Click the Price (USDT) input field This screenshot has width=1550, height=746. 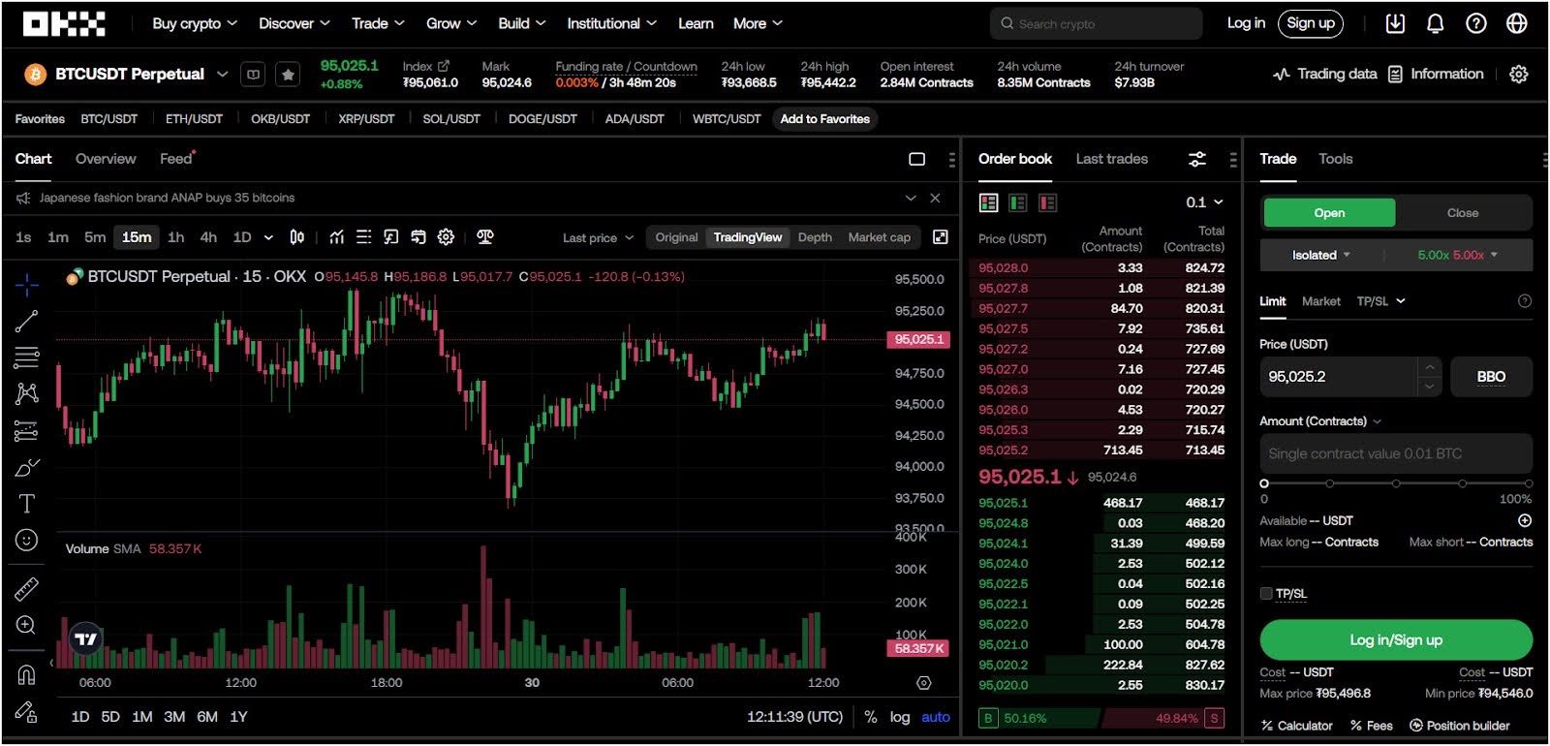1337,377
